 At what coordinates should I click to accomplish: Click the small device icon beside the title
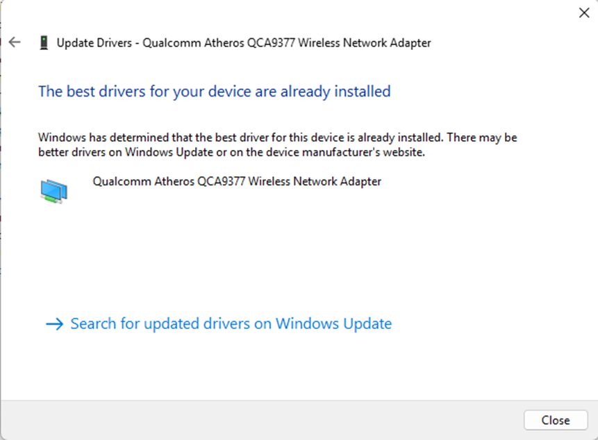click(x=44, y=43)
